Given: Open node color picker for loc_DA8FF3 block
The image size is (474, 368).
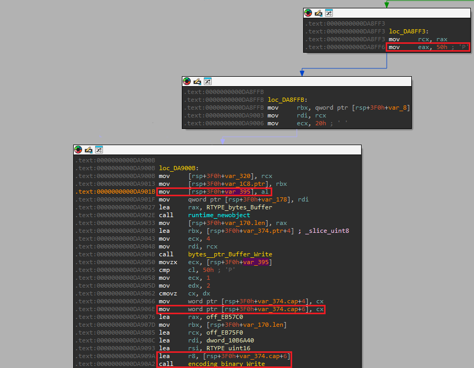Looking at the screenshot, I should 308,13.
